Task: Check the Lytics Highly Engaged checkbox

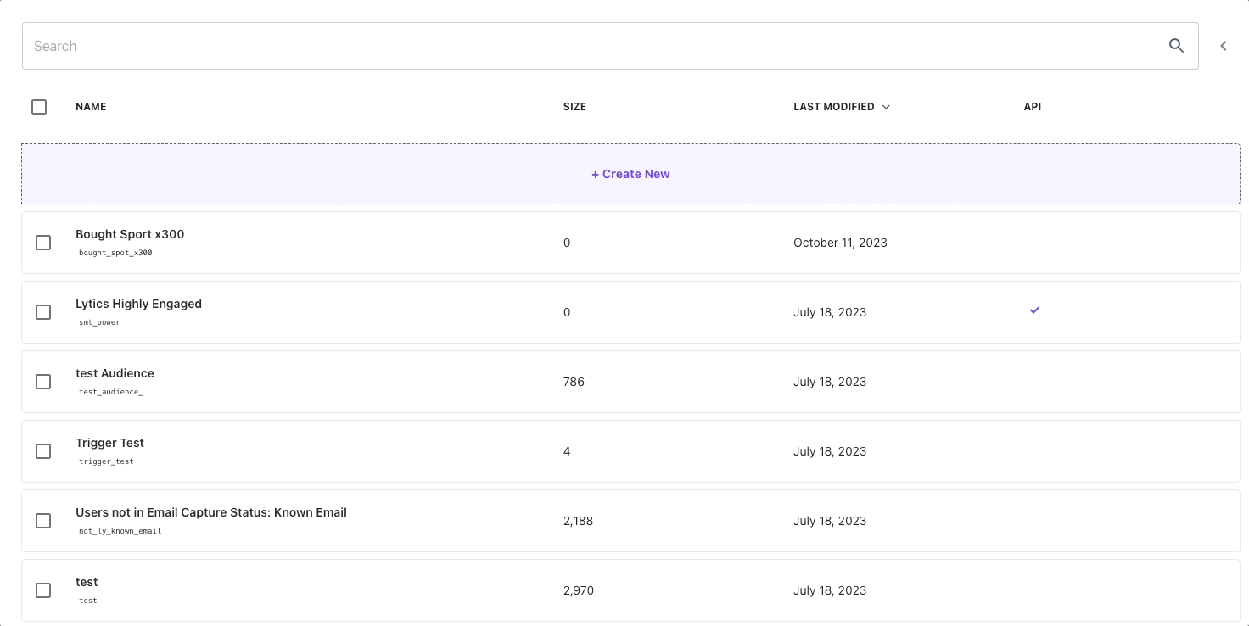Action: pyautogui.click(x=43, y=312)
